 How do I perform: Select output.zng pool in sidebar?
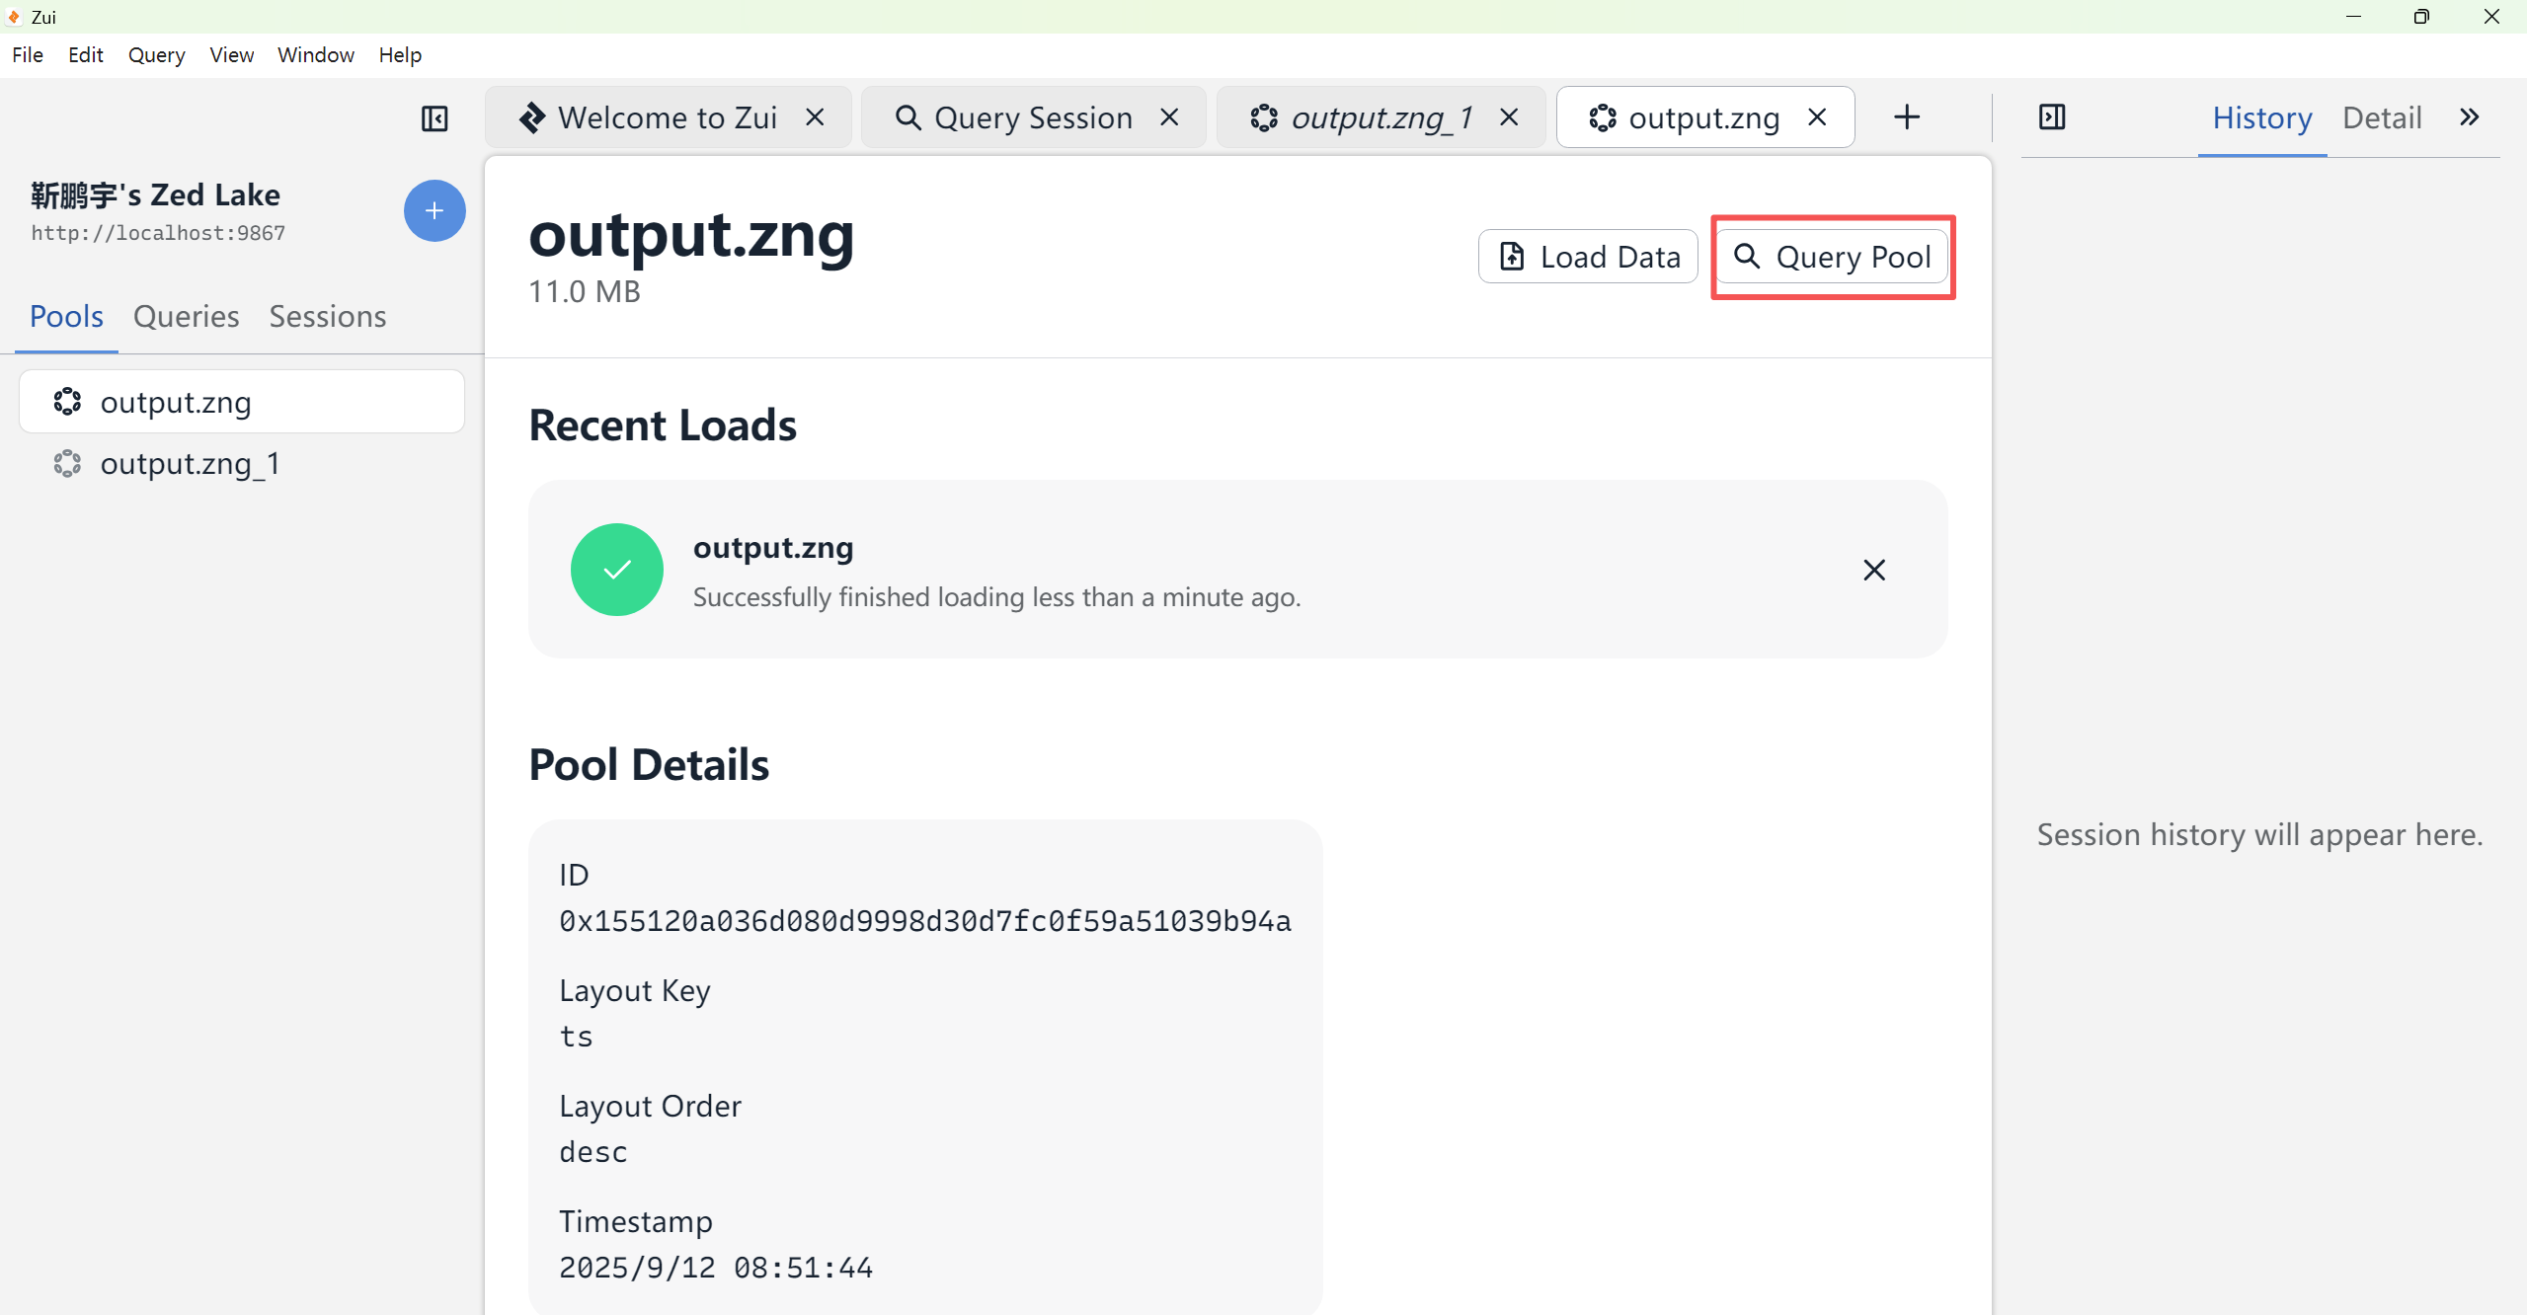tap(242, 402)
